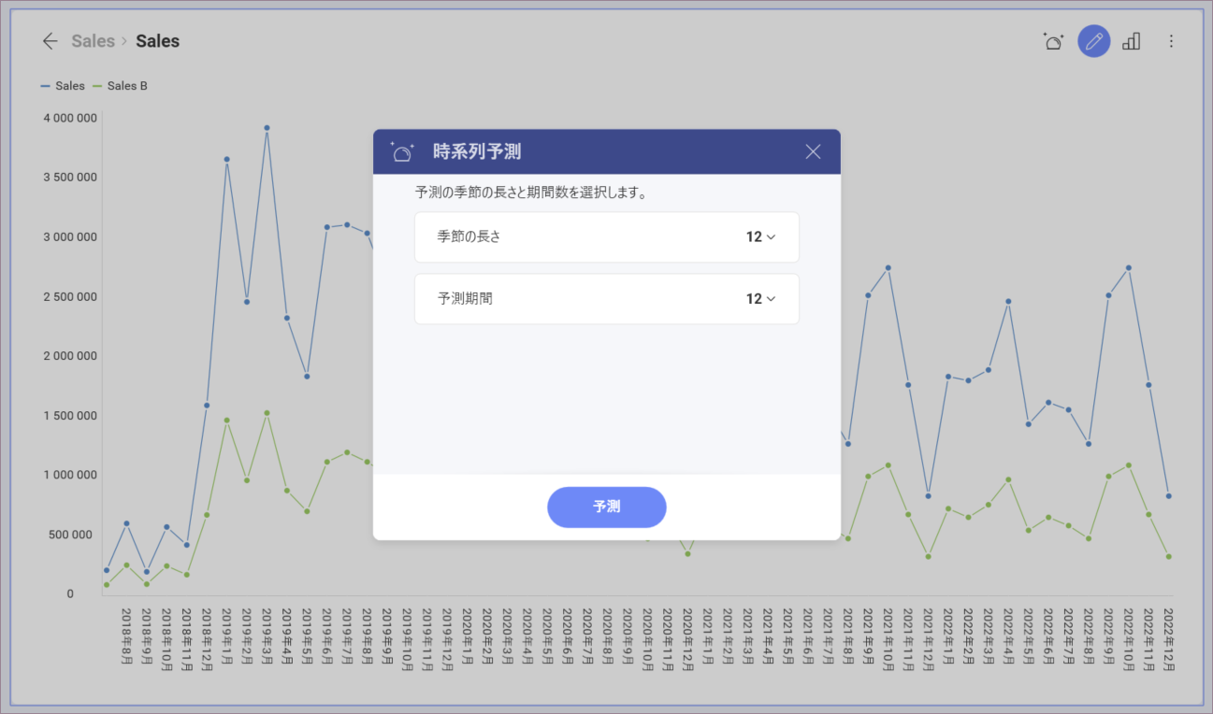Click the 2018年8月 x-axis label
The image size is (1213, 714).
click(126, 635)
